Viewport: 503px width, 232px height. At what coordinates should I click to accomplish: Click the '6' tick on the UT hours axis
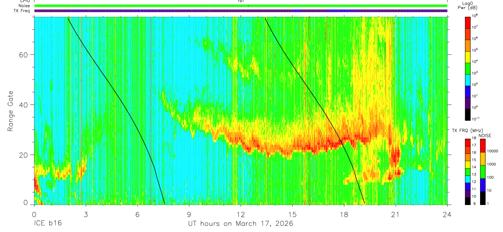(138, 214)
